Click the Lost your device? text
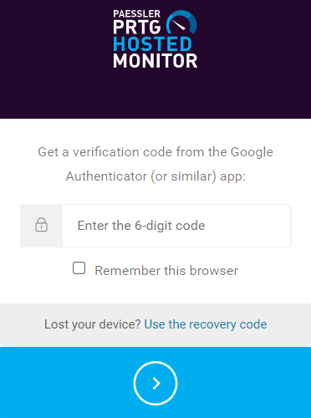This screenshot has height=418, width=311. (93, 324)
